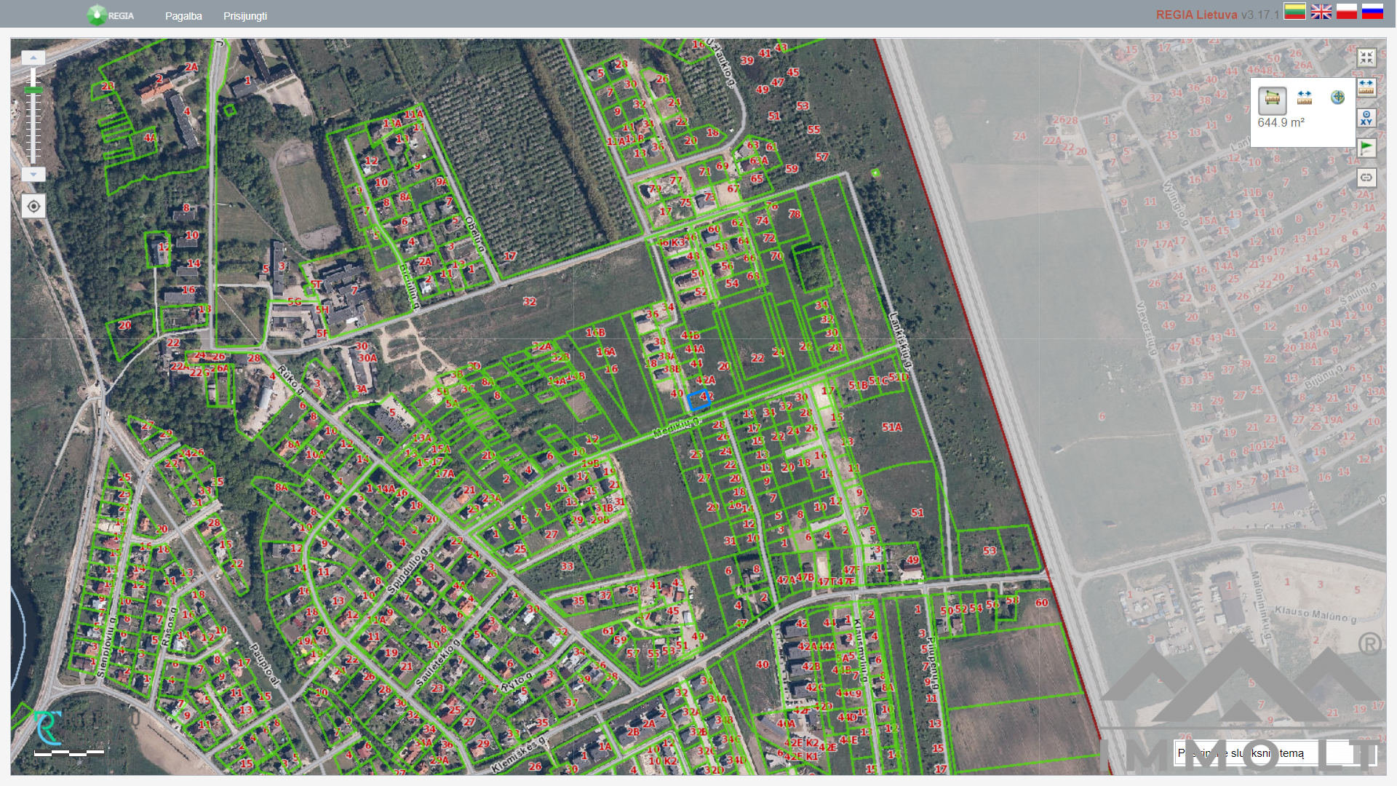Viewport: 1397px width, 786px height.
Task: Switch language to Lithuanian flag
Action: (x=1294, y=12)
